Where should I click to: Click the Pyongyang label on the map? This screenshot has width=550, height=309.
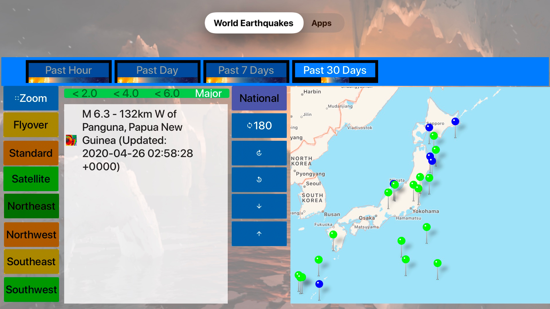click(310, 174)
